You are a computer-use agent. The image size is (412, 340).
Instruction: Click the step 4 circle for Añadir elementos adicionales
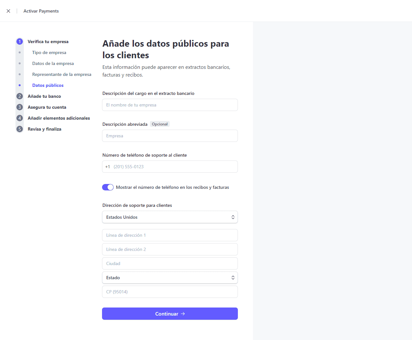pos(20,118)
